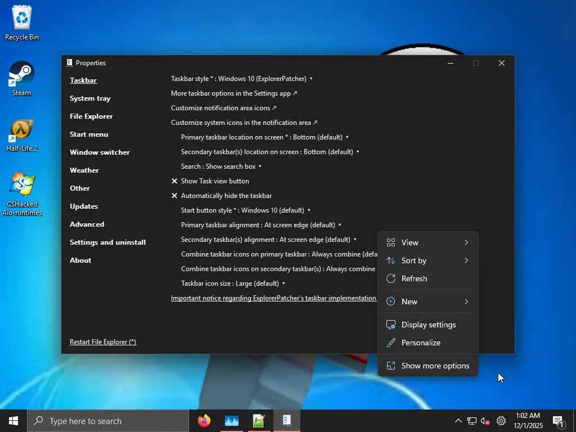Open the CSHacked Aio-runtimes desktop icon

(22, 194)
